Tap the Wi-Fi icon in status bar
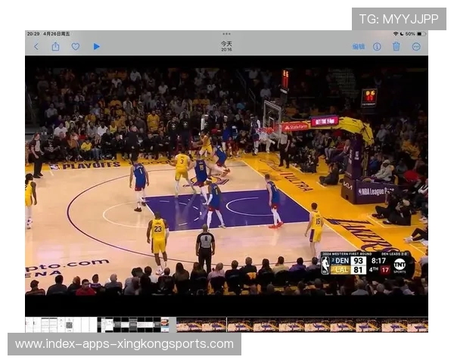Screen dimensions: 454x363 pos(395,34)
